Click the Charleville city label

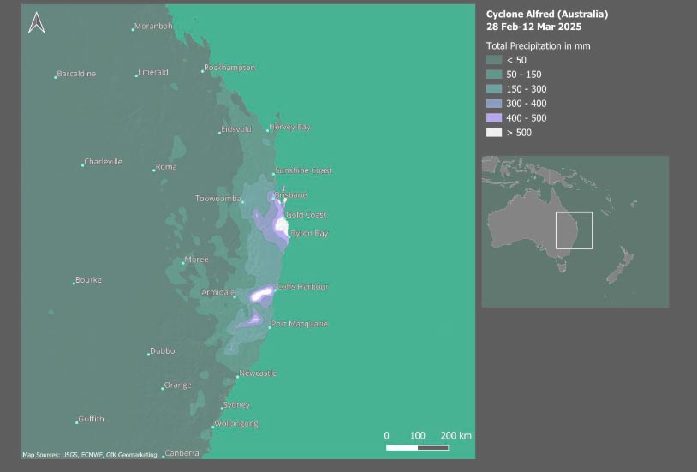pos(103,162)
